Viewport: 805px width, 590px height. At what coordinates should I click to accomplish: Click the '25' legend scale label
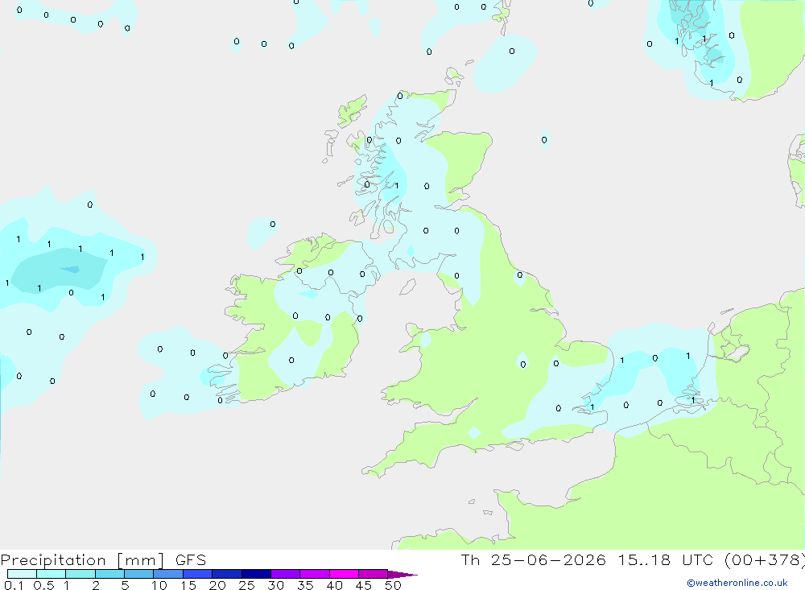click(247, 585)
